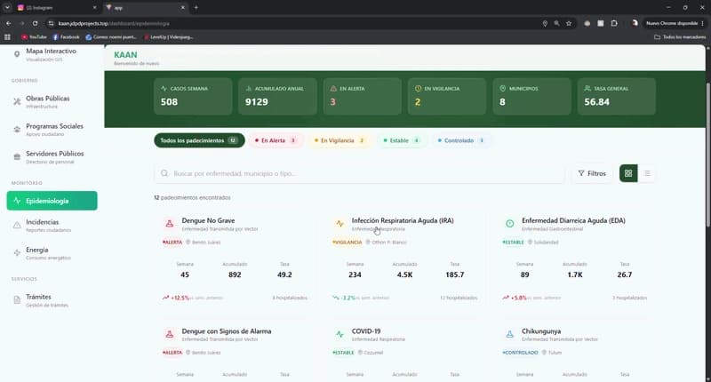Image resolution: width=711 pixels, height=382 pixels.
Task: Click the KAAN logo title
Action: click(x=125, y=55)
